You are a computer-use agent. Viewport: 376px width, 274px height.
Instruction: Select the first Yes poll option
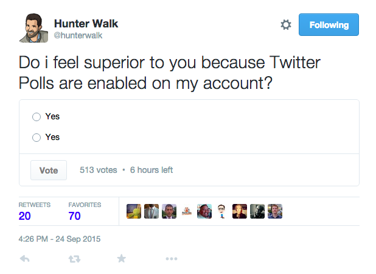37,117
